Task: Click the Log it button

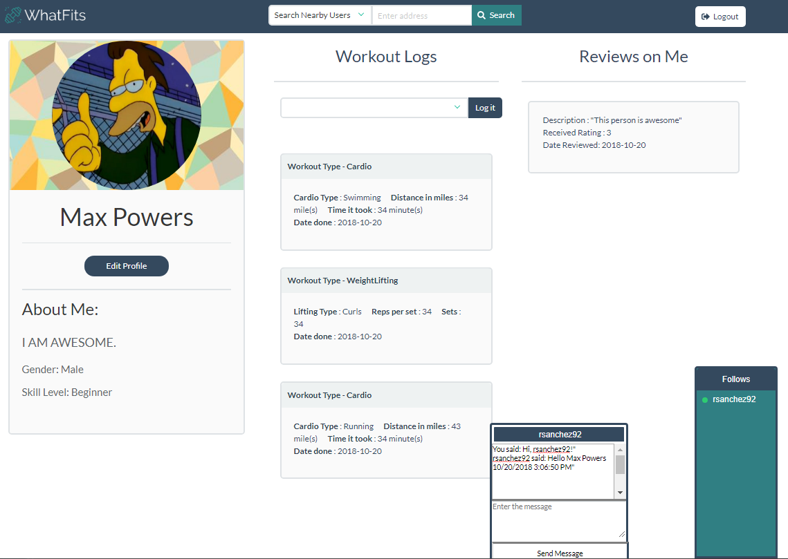Action: pyautogui.click(x=485, y=108)
